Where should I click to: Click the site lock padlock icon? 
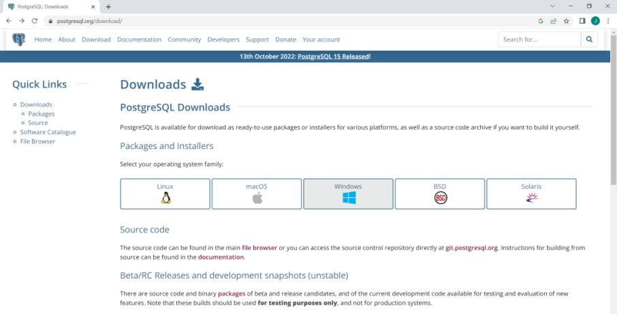(x=50, y=21)
